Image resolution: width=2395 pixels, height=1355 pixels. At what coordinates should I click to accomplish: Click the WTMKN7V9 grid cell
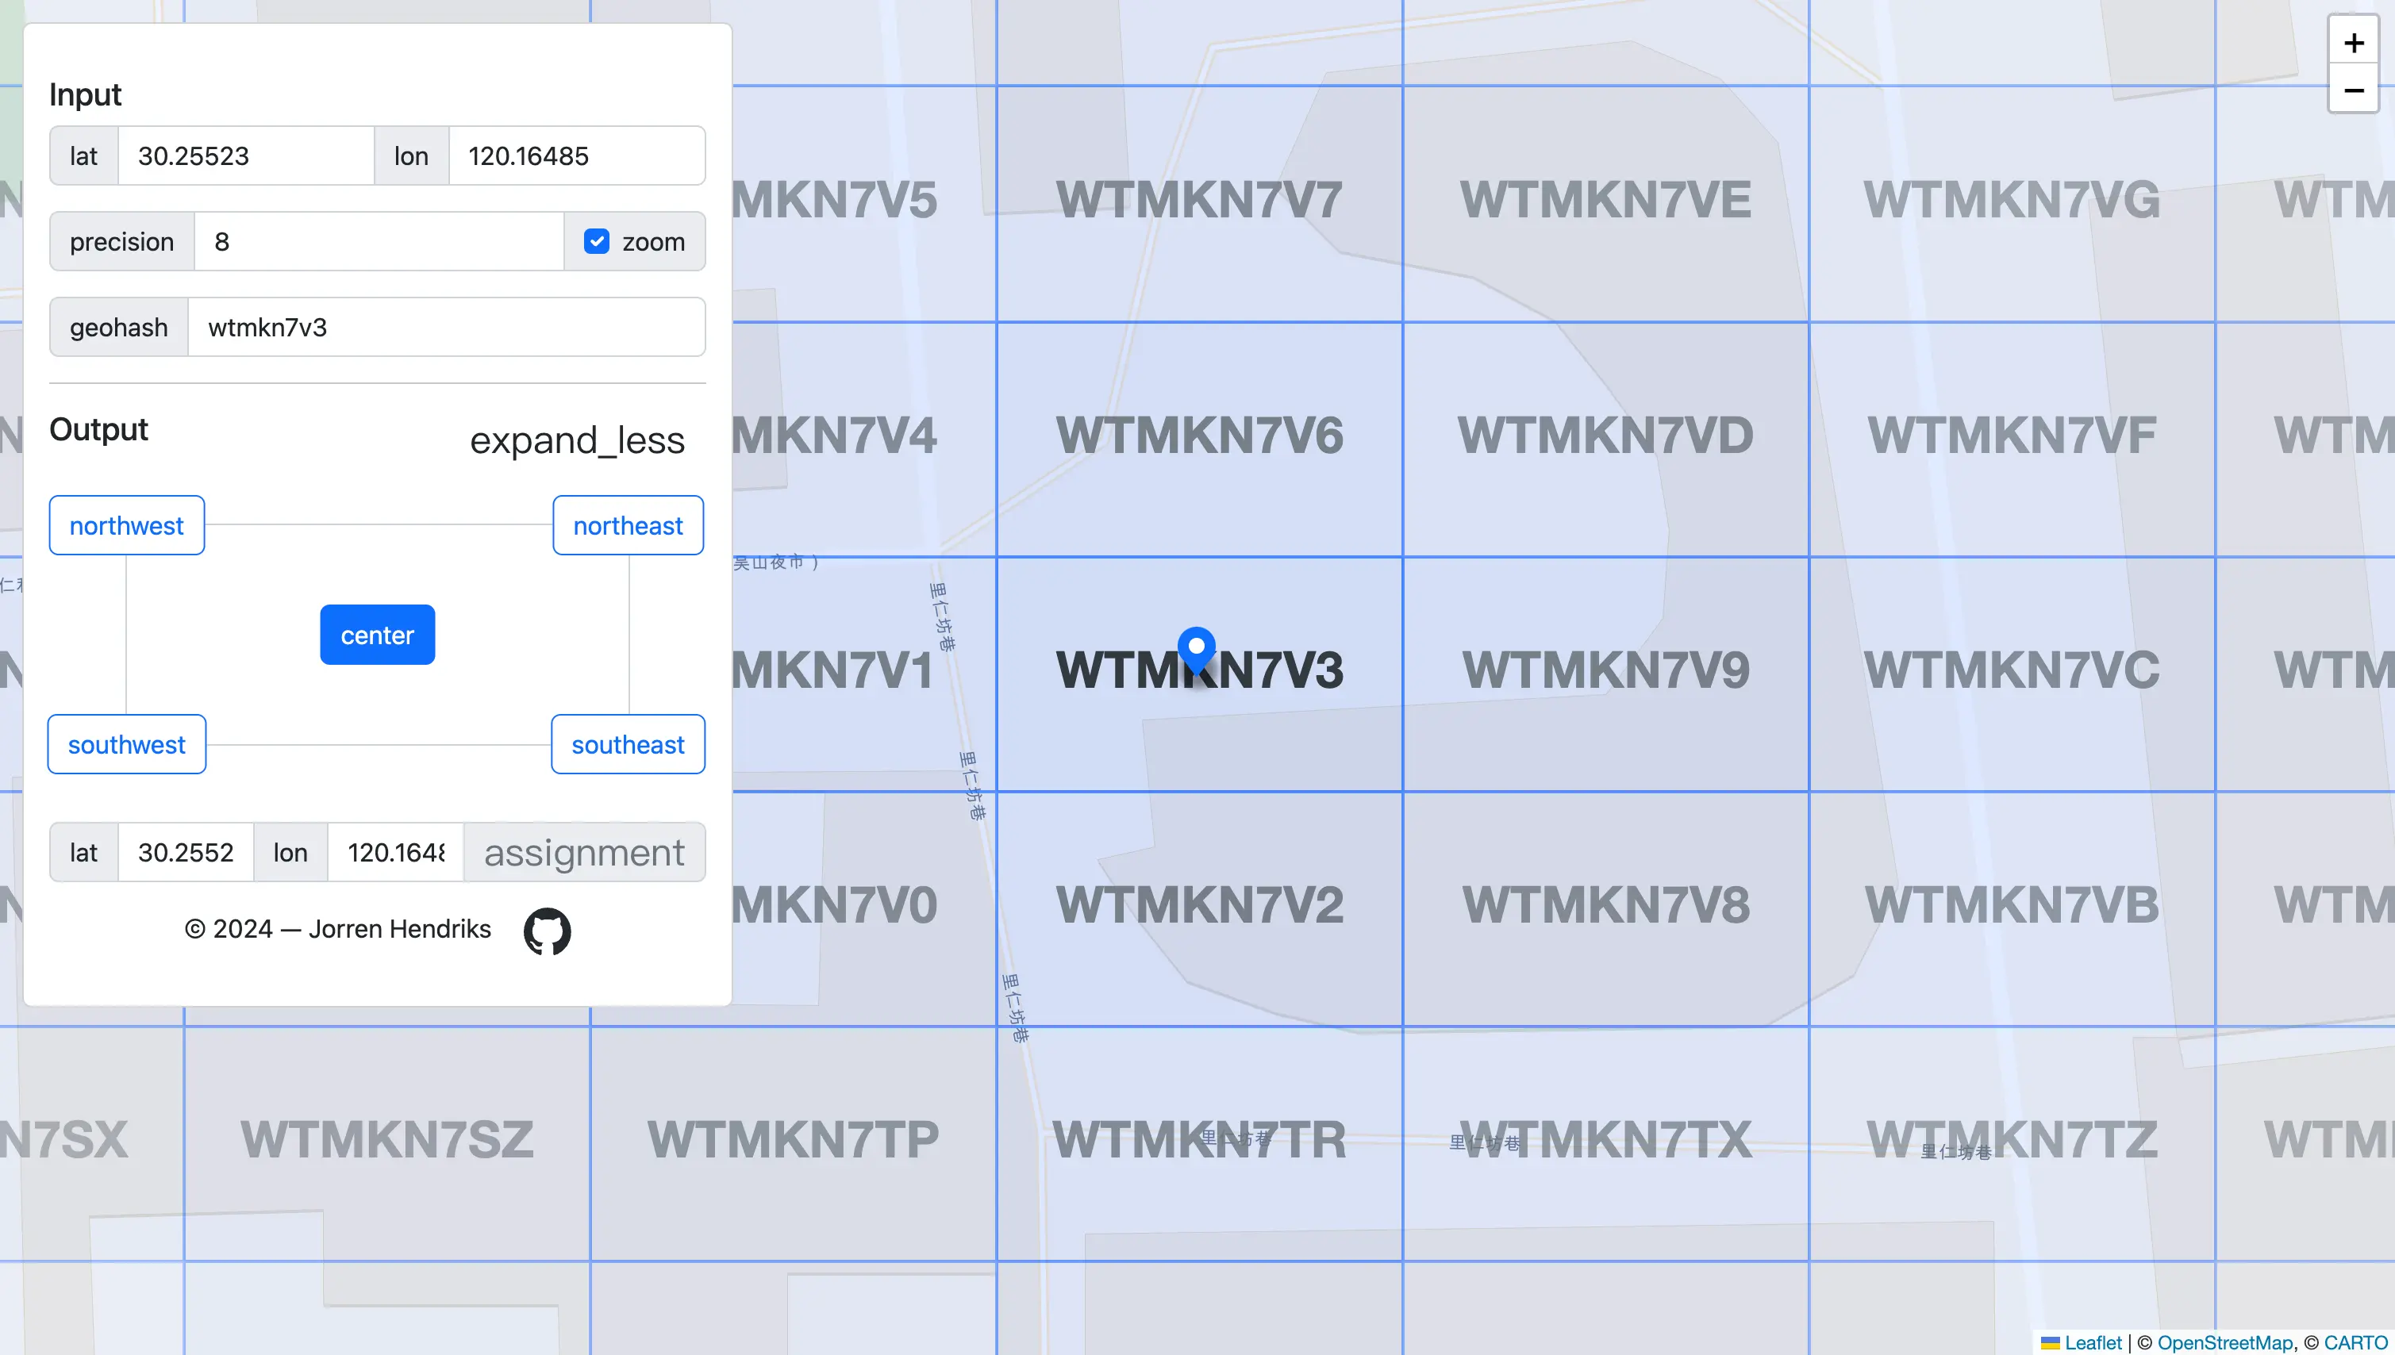1605,674
